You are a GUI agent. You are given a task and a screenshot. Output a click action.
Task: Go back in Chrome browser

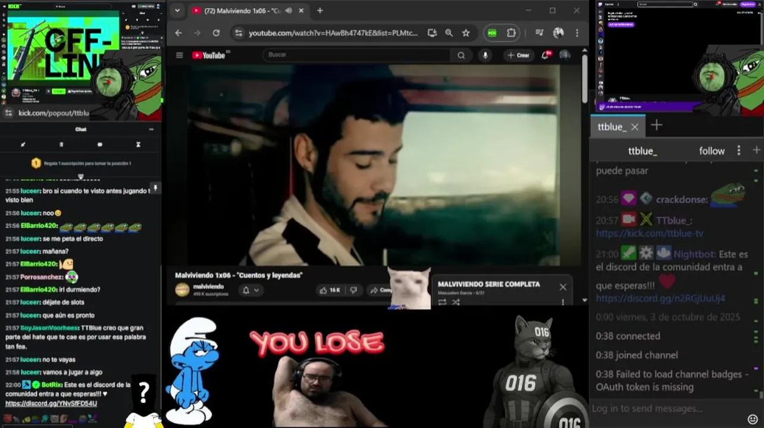click(x=179, y=33)
